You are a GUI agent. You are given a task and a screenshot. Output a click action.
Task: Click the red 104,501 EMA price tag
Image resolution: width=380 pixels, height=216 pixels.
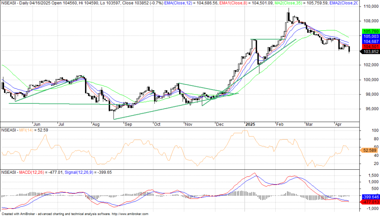[x=370, y=47]
